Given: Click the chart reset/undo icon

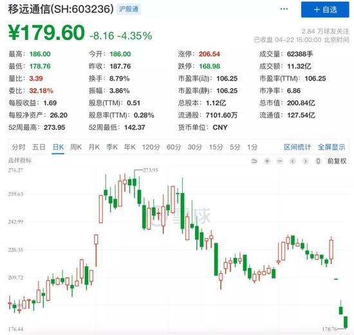Looking at the screenshot, I should point(254,161).
